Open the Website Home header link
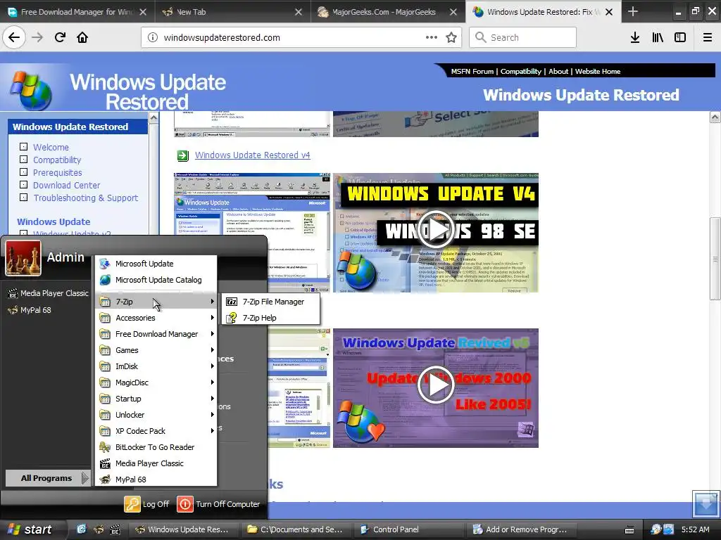Viewport: 721px width, 540px height. (x=597, y=71)
